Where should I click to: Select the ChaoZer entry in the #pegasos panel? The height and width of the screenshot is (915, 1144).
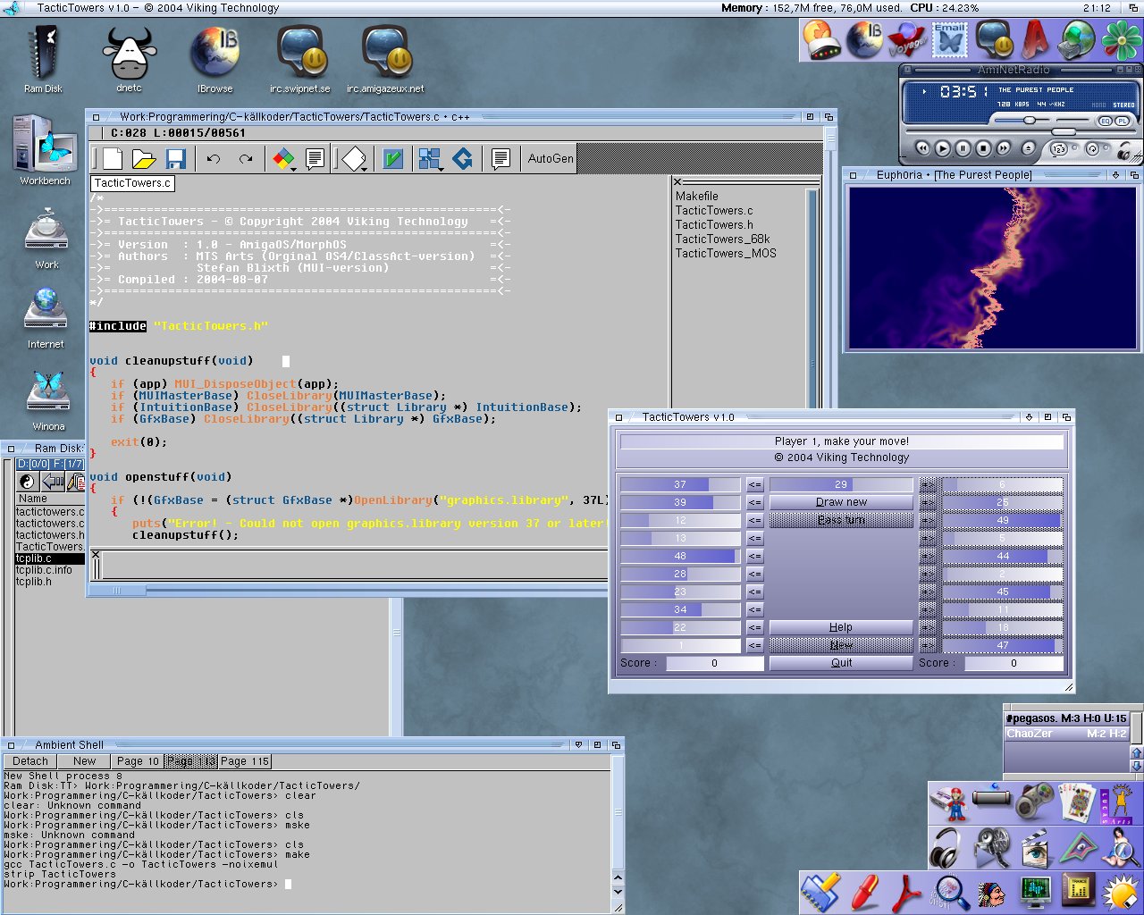click(x=1067, y=734)
